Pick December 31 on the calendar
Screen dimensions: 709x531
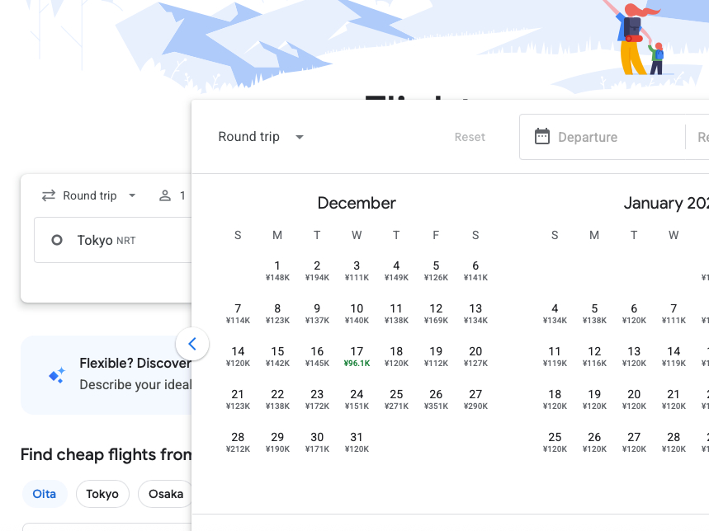pyautogui.click(x=357, y=442)
